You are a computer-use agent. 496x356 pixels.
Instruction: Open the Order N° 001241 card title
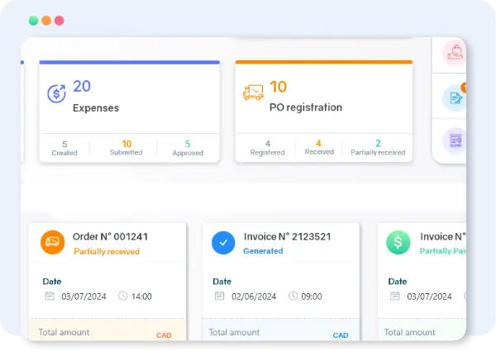pos(111,236)
